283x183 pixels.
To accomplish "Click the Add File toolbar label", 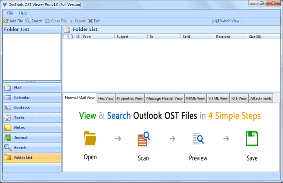I will coord(16,21).
